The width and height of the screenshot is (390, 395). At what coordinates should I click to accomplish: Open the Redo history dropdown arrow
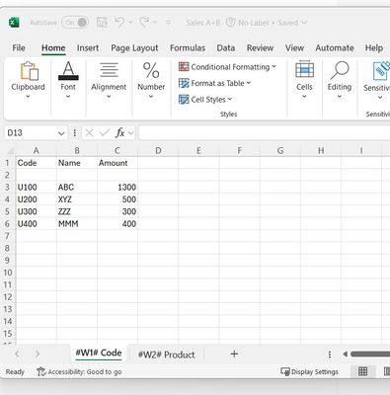pyautogui.click(x=155, y=23)
